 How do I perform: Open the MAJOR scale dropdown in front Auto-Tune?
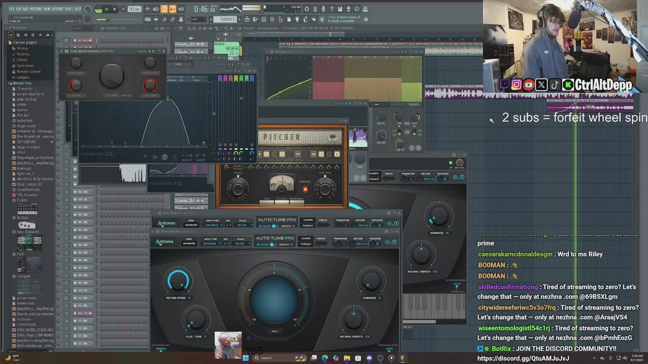pyautogui.click(x=241, y=244)
